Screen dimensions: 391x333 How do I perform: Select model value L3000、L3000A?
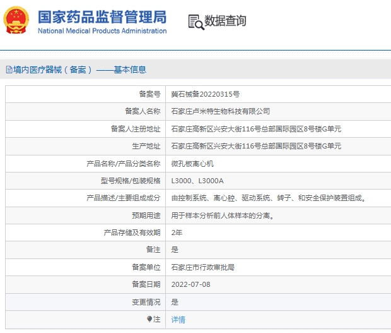point(197,181)
